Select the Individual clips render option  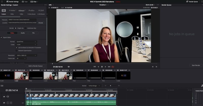(x=26, y=28)
